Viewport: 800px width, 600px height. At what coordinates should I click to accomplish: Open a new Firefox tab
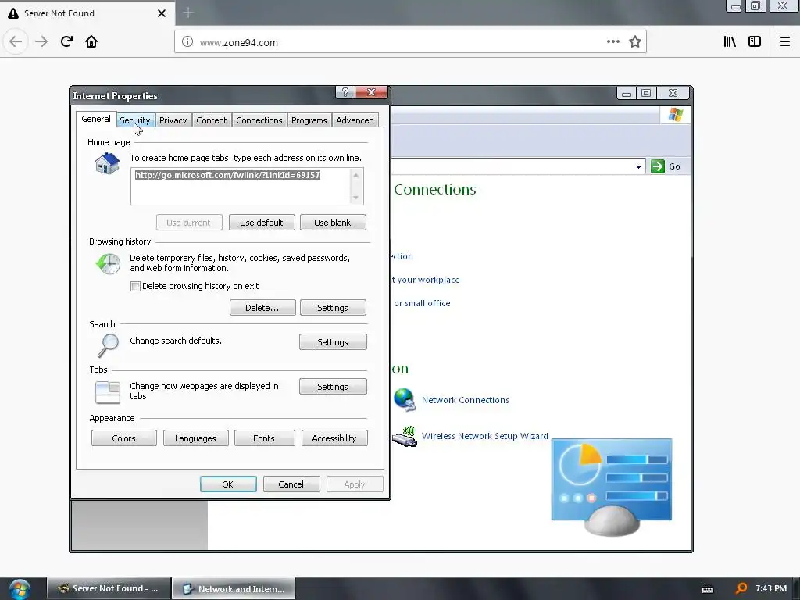[188, 12]
